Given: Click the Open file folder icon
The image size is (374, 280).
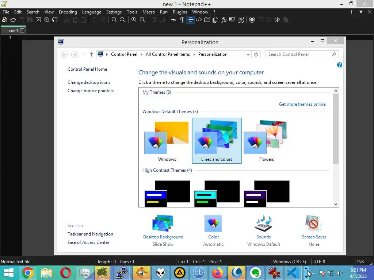Looking at the screenshot, I should point(13,20).
